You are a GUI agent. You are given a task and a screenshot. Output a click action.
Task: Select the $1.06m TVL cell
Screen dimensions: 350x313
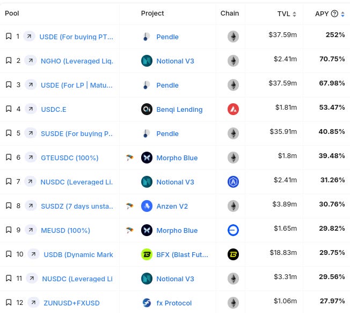[x=285, y=301]
